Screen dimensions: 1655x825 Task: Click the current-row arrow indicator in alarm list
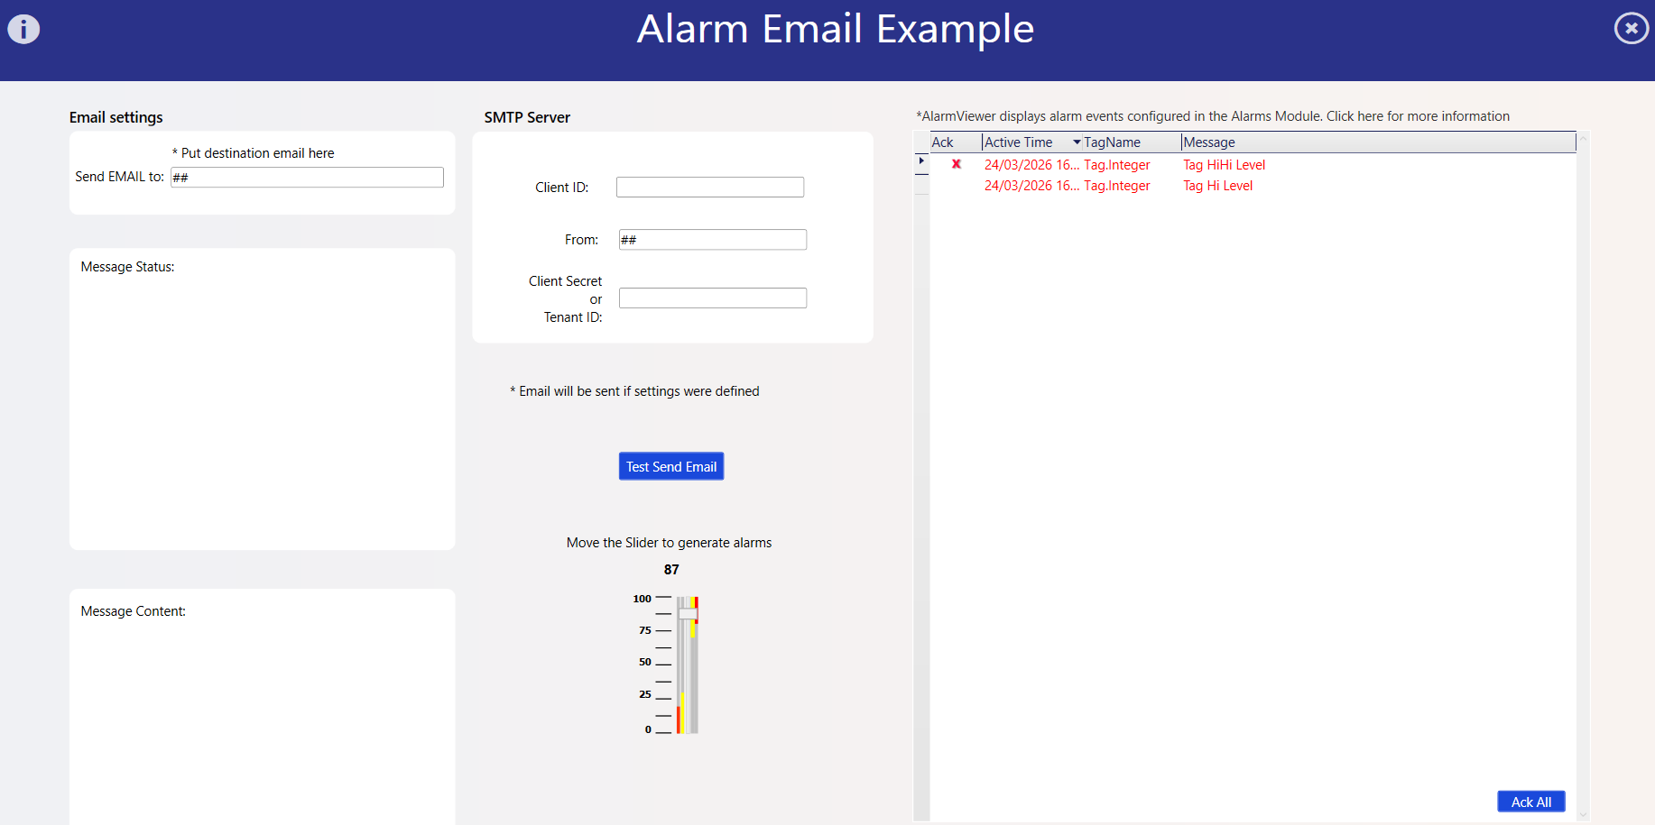[921, 161]
